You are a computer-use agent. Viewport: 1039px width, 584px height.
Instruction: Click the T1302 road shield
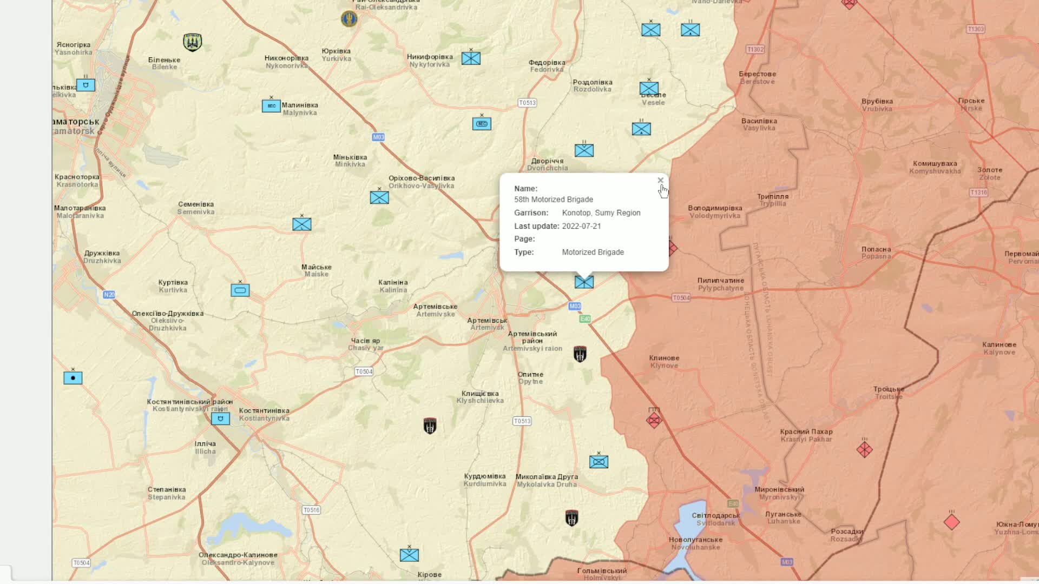click(x=755, y=49)
